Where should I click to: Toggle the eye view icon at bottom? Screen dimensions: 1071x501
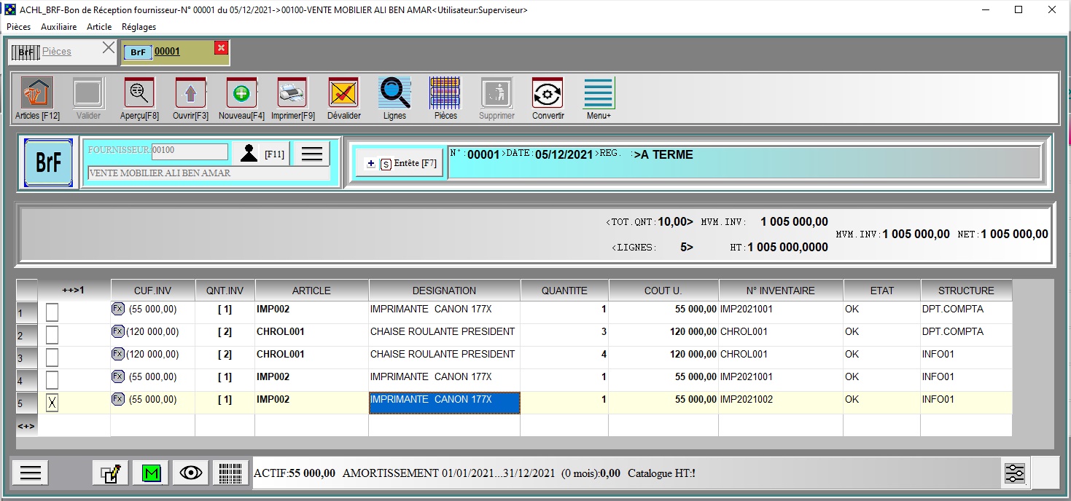click(x=191, y=473)
